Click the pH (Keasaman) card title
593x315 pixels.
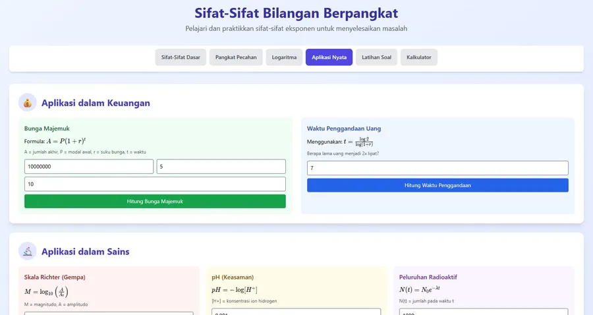pyautogui.click(x=233, y=277)
